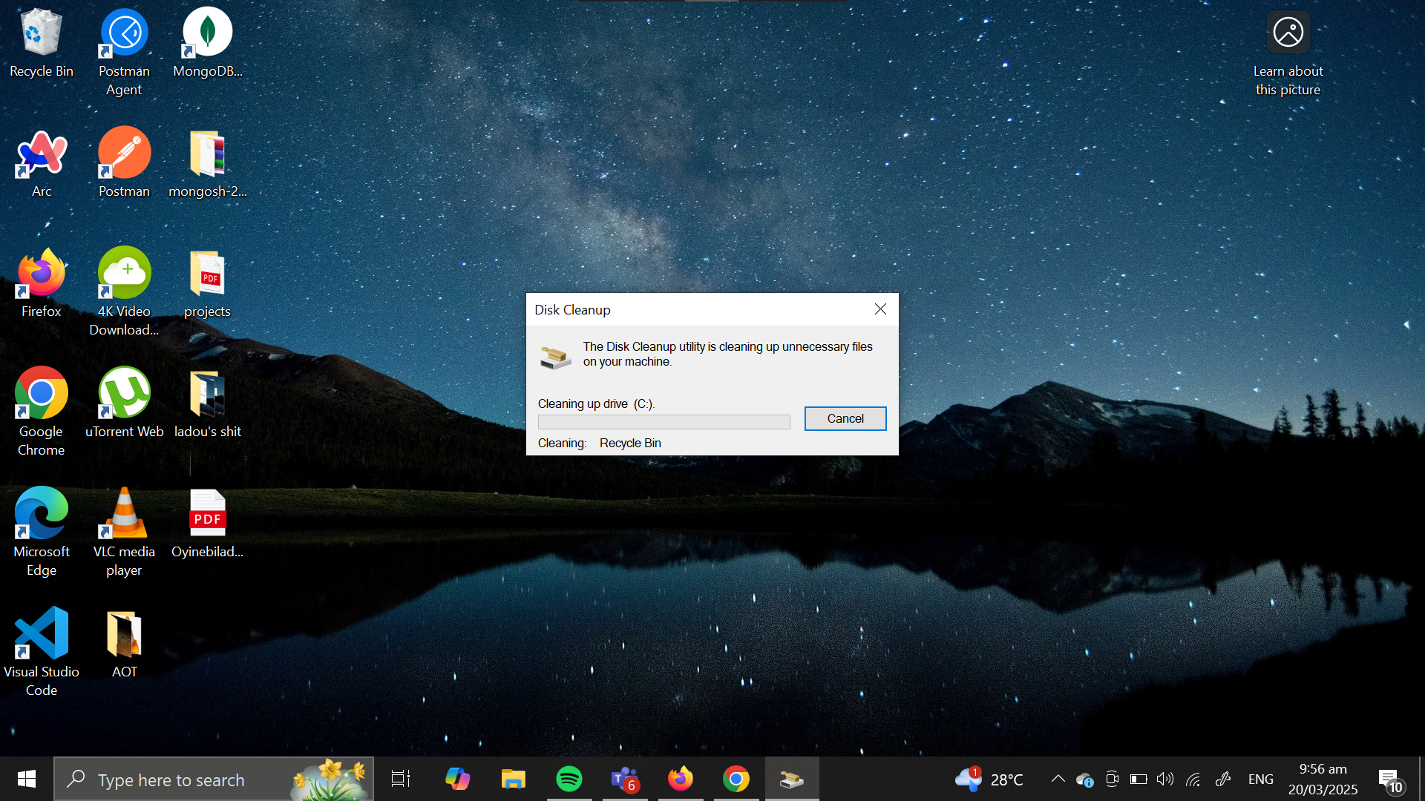Click the Disk Cleanup taskbar button
1425x801 pixels.
791,779
